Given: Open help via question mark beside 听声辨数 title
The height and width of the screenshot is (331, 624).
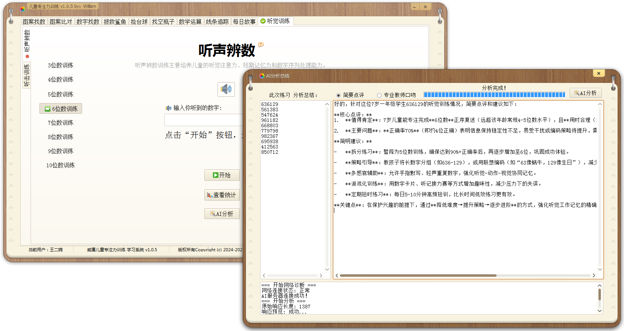Looking at the screenshot, I should pos(261,45).
